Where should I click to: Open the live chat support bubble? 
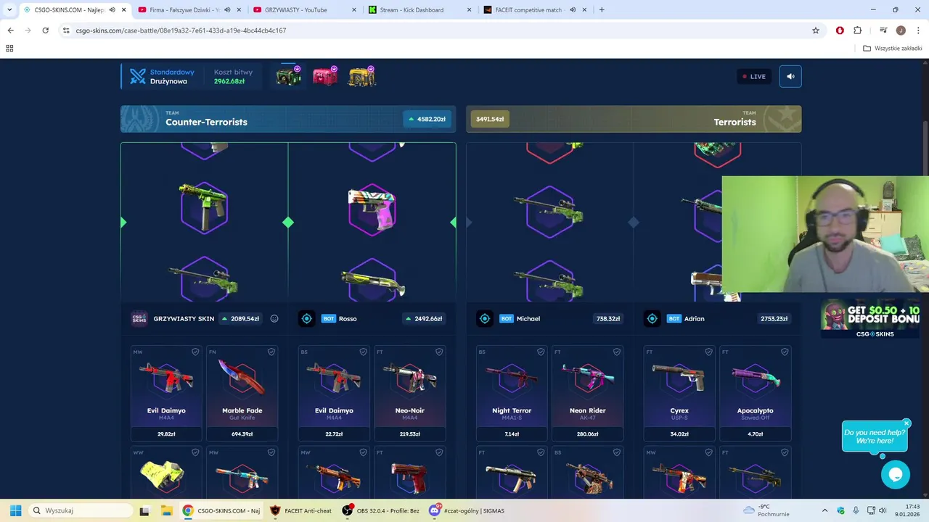coord(896,474)
